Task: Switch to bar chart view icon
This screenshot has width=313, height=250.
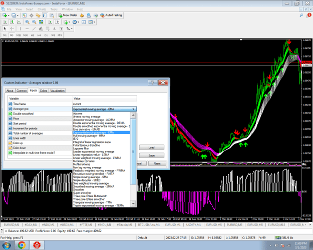Action: click(x=5, y=22)
